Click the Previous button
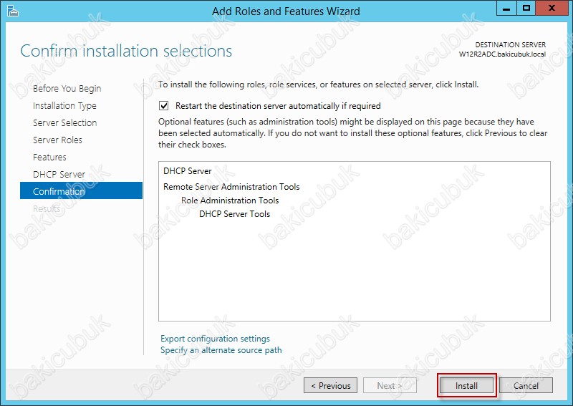Viewport: 573px width, 406px height. click(330, 385)
